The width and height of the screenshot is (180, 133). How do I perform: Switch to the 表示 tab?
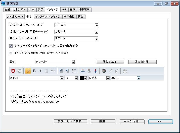point(41,10)
